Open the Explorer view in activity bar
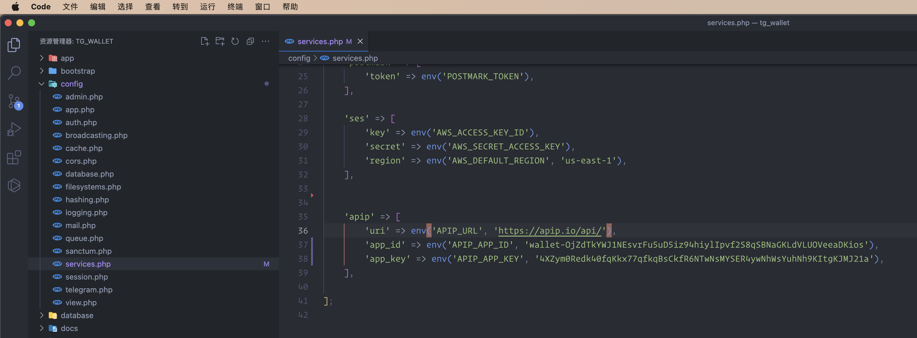This screenshot has height=338, width=917. coord(14,45)
